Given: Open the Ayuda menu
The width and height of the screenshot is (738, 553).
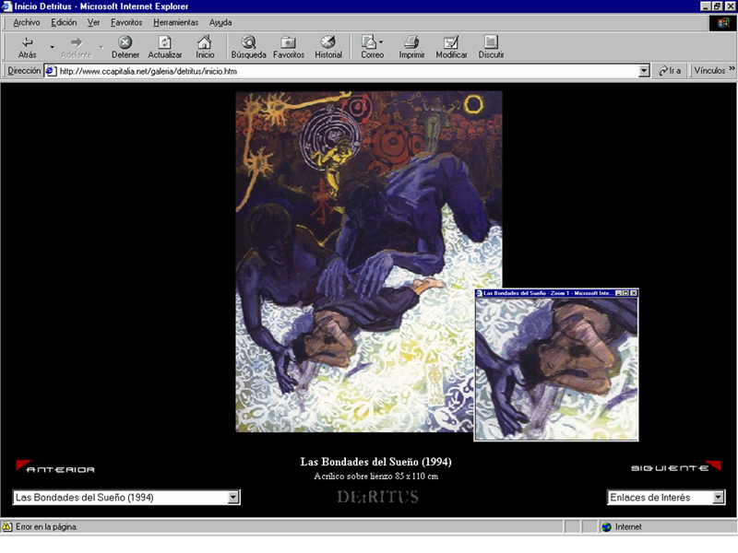Looking at the screenshot, I should coord(220,22).
